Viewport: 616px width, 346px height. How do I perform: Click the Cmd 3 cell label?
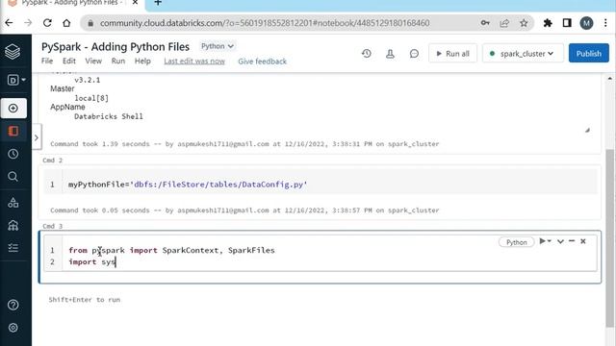[52, 226]
